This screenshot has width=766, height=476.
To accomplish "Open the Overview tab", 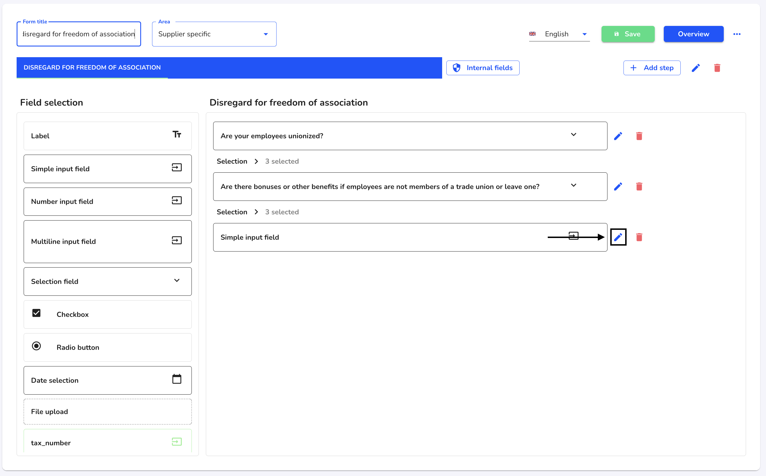I will (x=693, y=34).
